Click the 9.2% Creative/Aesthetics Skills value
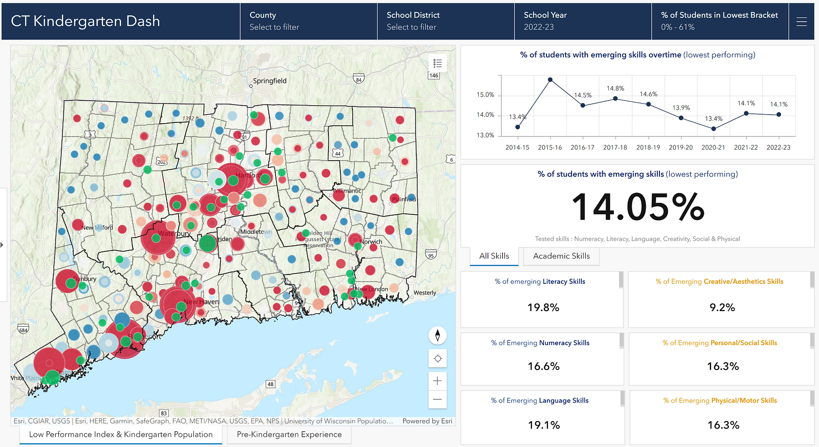This screenshot has width=819, height=447. click(722, 308)
